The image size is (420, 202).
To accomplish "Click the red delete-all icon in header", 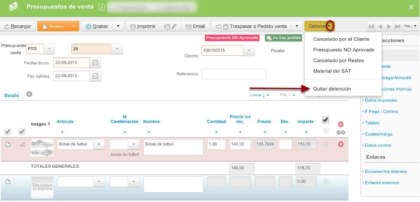I will tap(341, 124).
